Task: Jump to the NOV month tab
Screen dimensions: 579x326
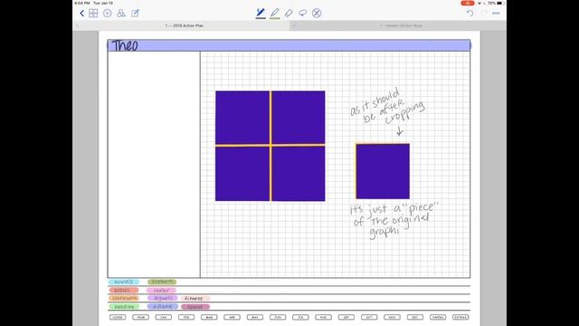Action: coord(392,317)
